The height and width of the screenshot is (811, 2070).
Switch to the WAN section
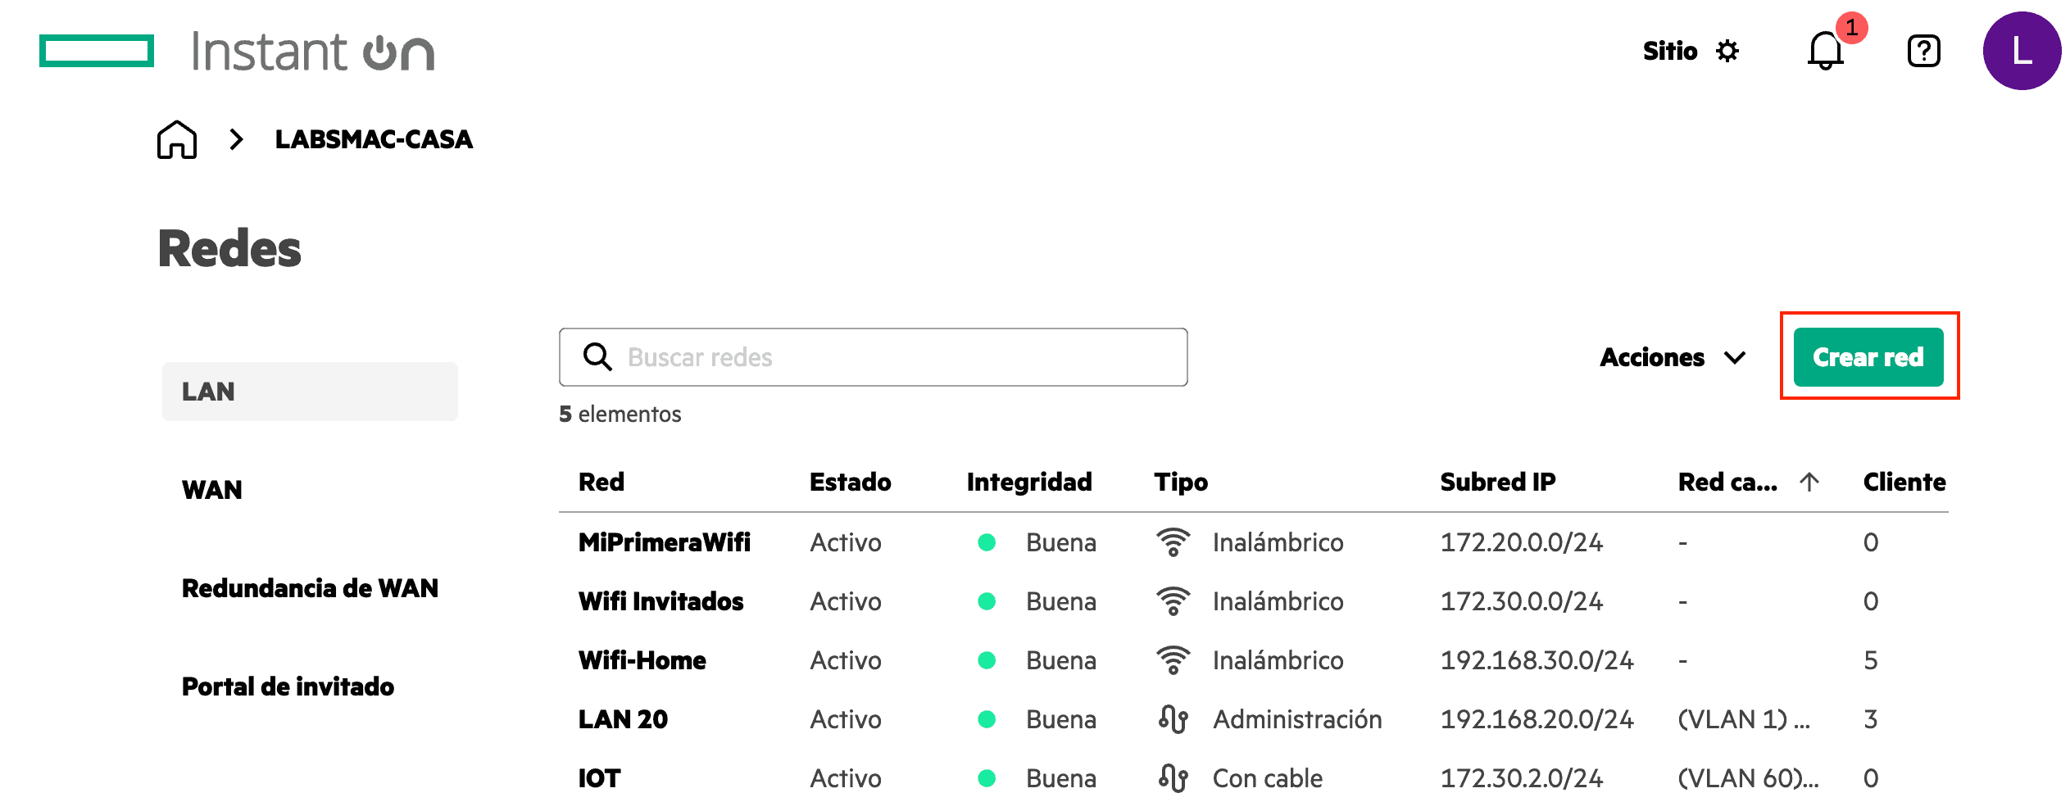(212, 490)
